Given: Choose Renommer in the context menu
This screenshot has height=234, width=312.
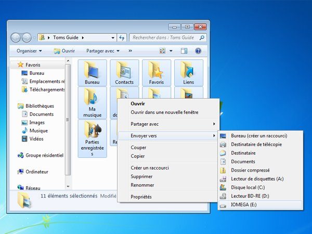Looking at the screenshot, I should point(168,185).
